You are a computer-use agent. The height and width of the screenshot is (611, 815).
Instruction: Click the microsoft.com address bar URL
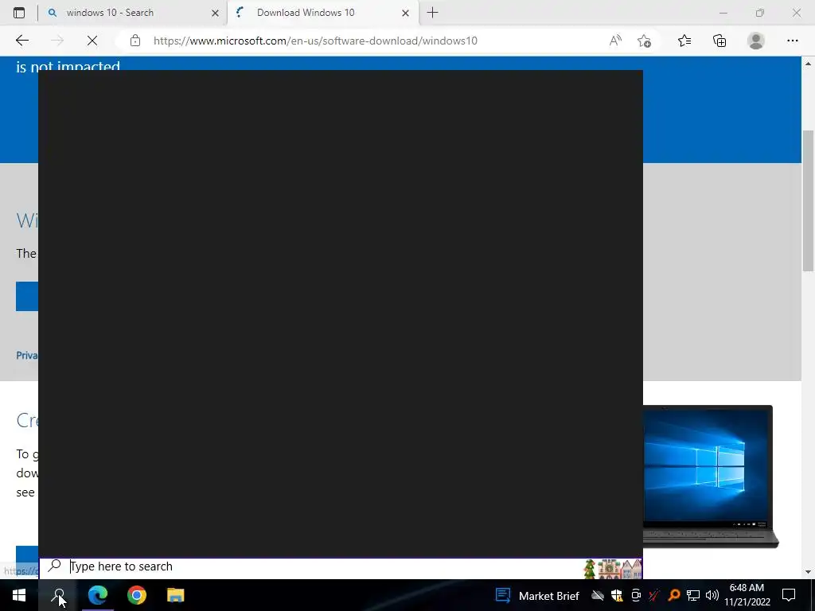315,41
